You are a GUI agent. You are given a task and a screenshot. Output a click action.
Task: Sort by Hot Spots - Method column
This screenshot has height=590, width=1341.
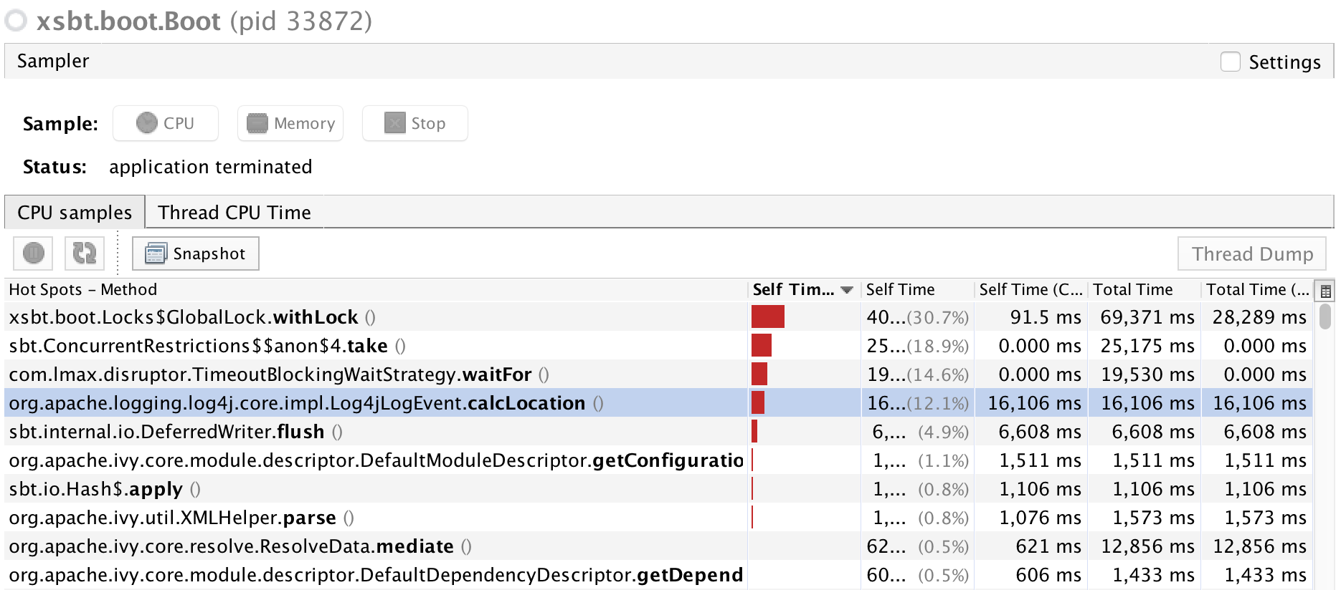[376, 290]
